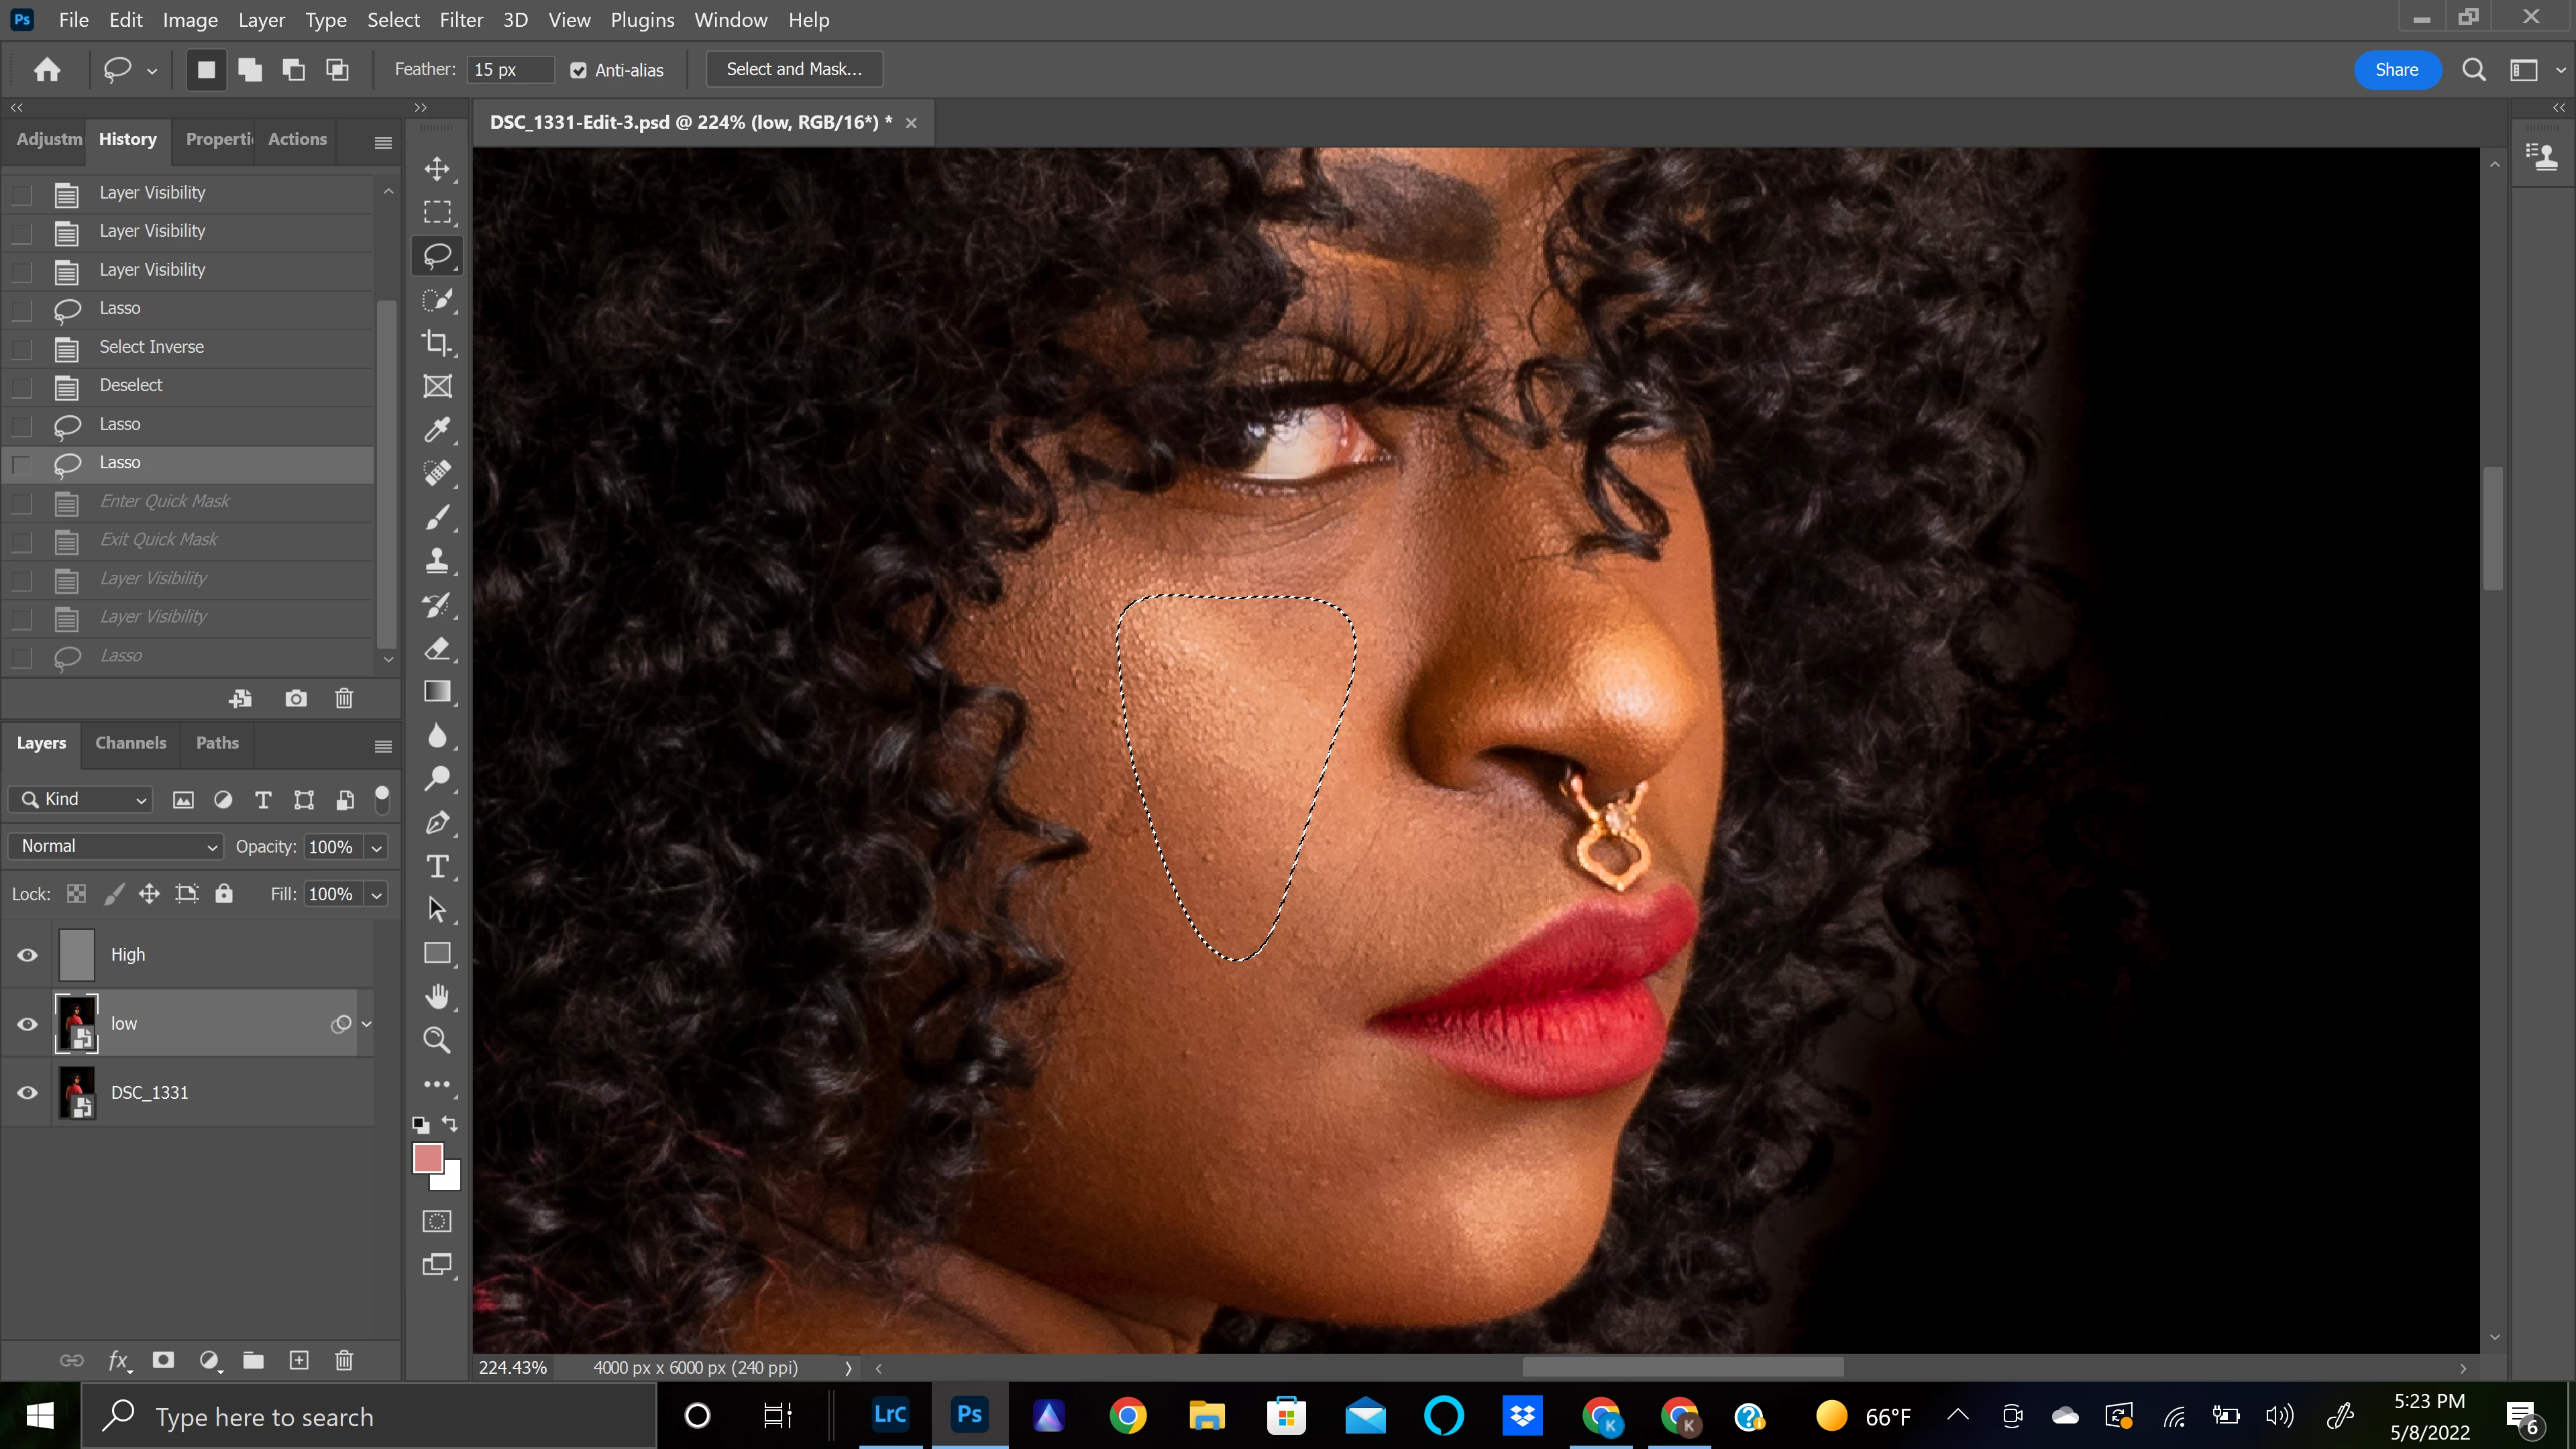Hide the High layer
Screen dimensions: 2576x1449
pyautogui.click(x=27, y=955)
